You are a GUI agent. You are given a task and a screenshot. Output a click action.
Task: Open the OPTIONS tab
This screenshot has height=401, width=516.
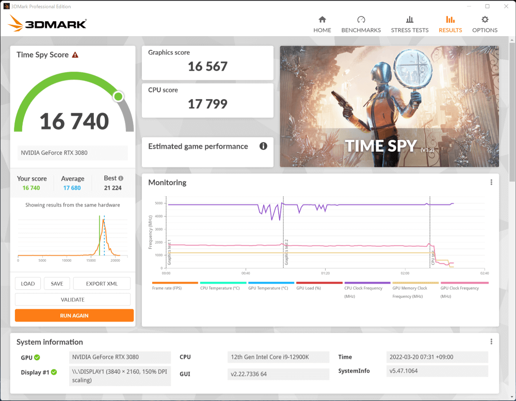(485, 24)
